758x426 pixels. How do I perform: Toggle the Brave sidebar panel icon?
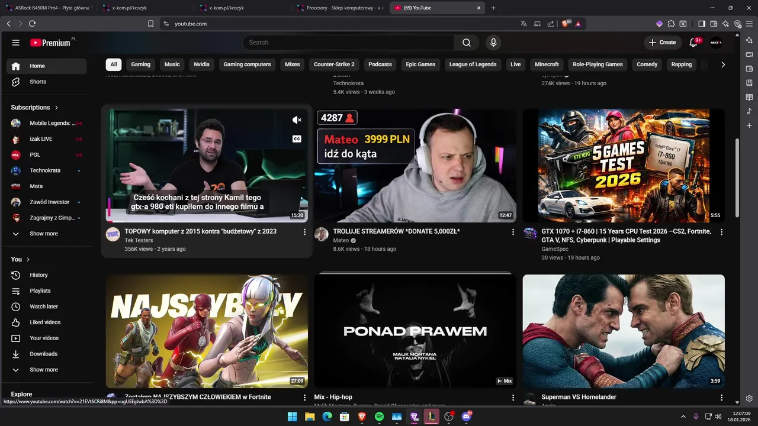(702, 24)
